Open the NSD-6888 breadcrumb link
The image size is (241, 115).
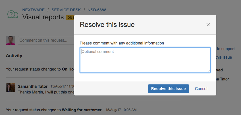tap(97, 10)
